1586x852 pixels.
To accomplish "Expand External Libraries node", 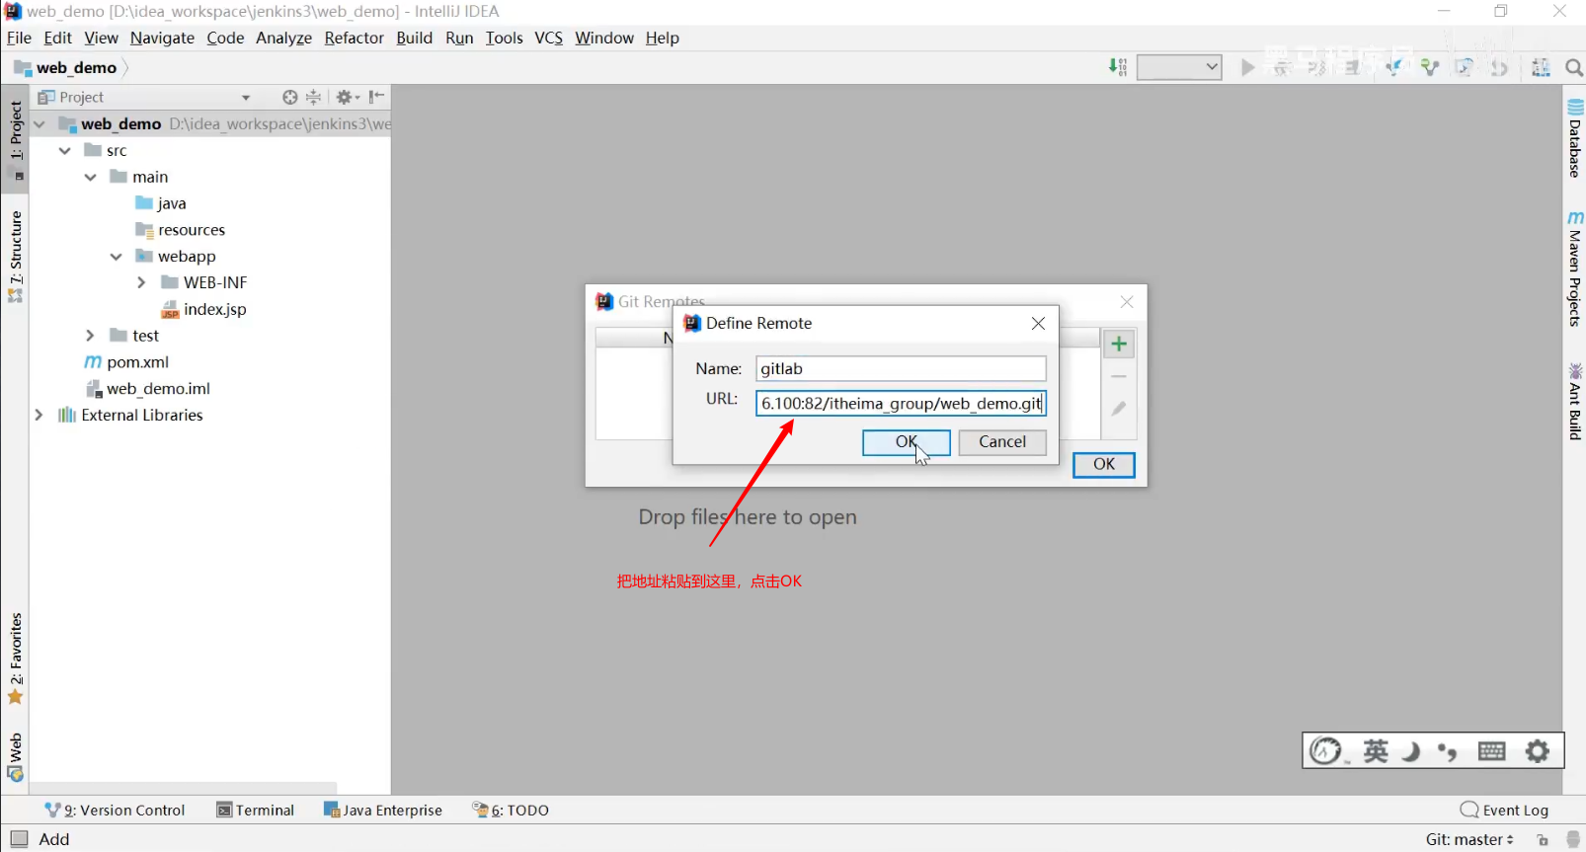I will point(39,416).
